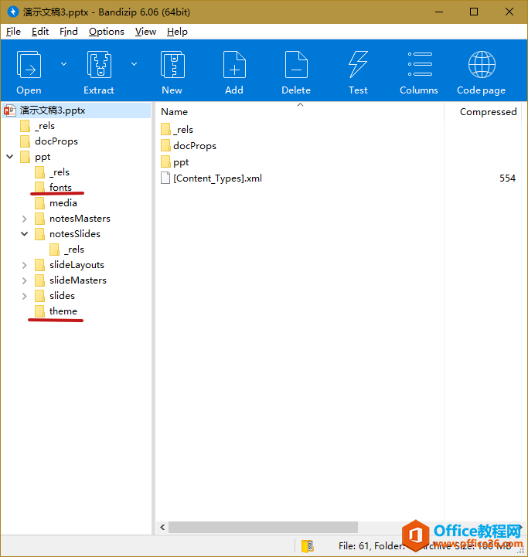
Task: Open the dropdown arrow next to Extract
Action: click(134, 64)
